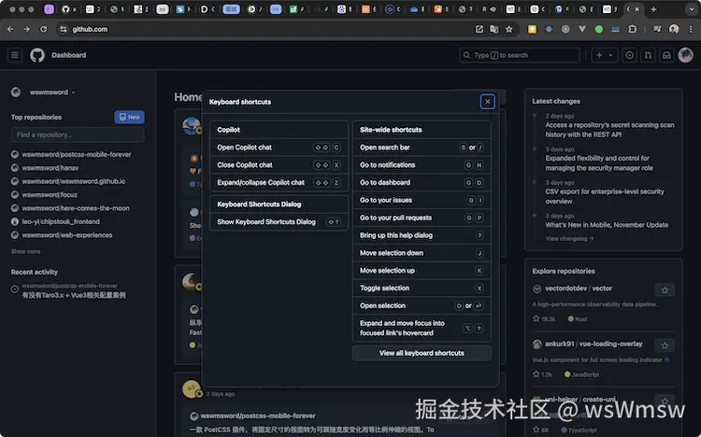Image resolution: width=701 pixels, height=437 pixels.
Task: Click Open Copilot chat shortcut row
Action: (279, 147)
